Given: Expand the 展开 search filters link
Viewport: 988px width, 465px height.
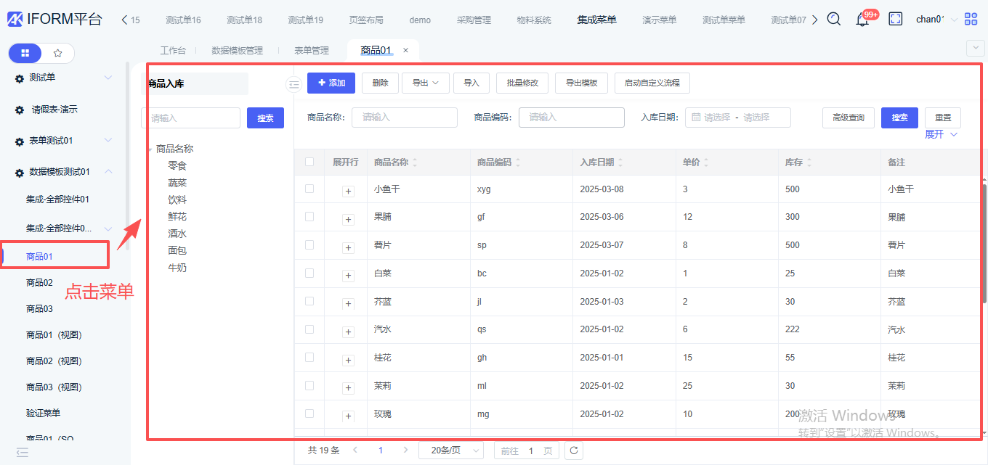Looking at the screenshot, I should pos(941,135).
